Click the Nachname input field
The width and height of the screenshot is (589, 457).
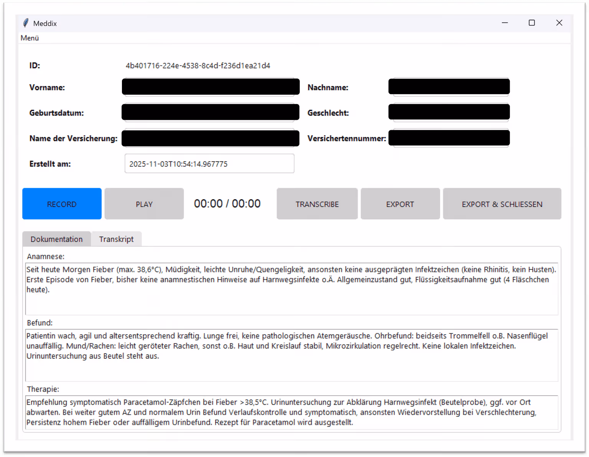(449, 87)
